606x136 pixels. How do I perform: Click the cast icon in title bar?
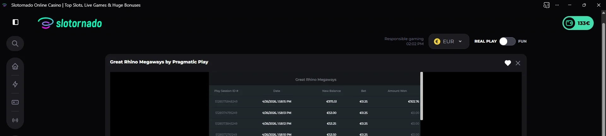point(546,5)
